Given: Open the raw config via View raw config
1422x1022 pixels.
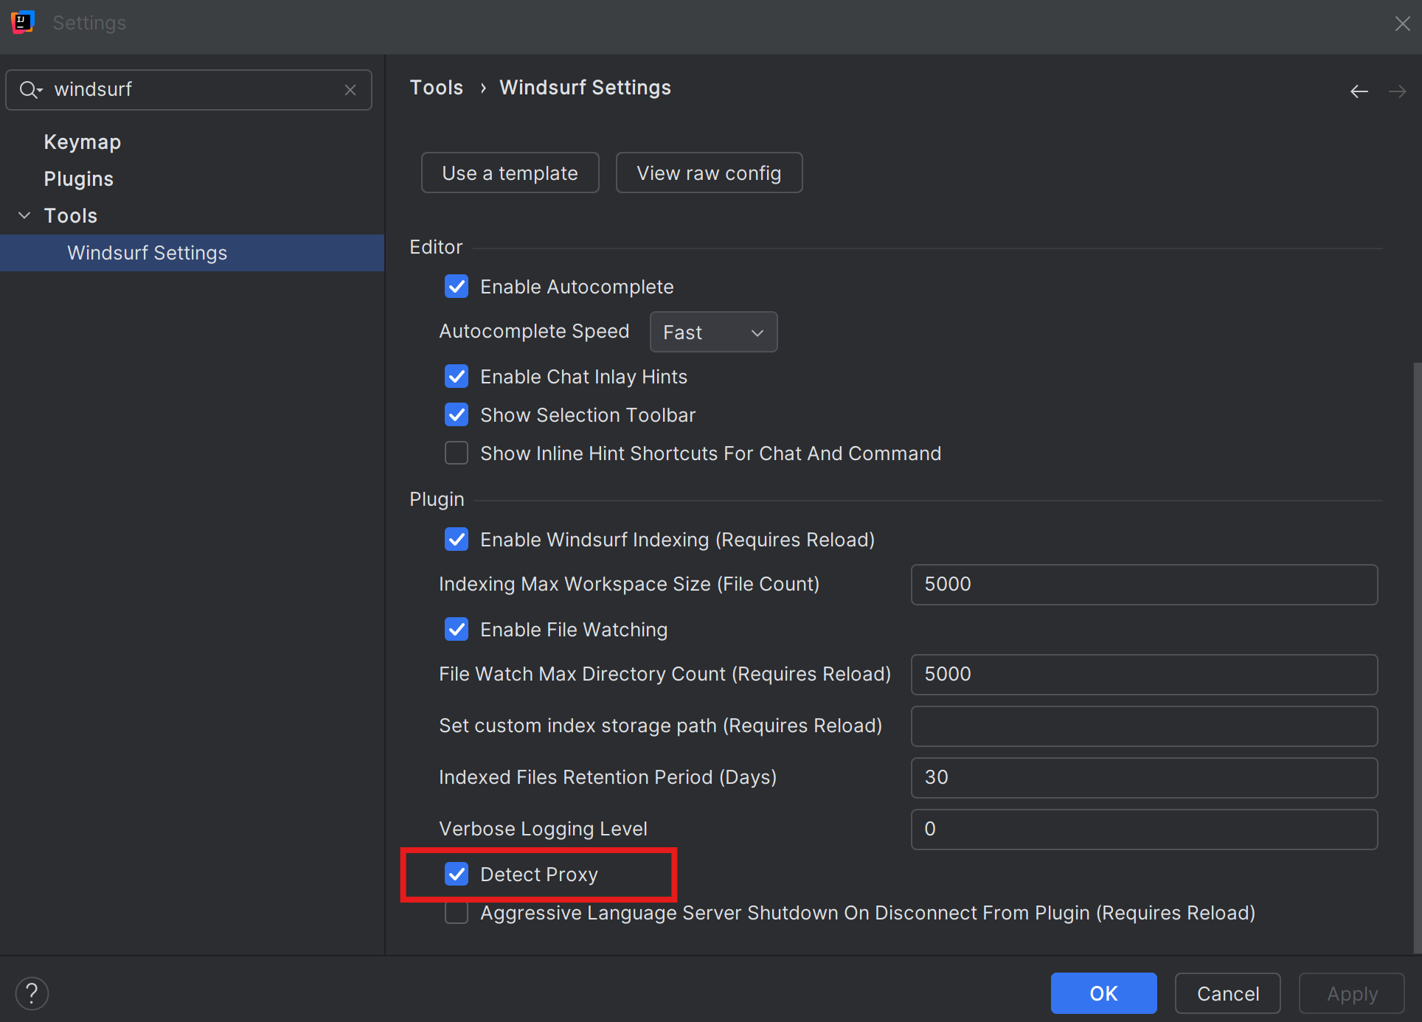Looking at the screenshot, I should coord(709,173).
